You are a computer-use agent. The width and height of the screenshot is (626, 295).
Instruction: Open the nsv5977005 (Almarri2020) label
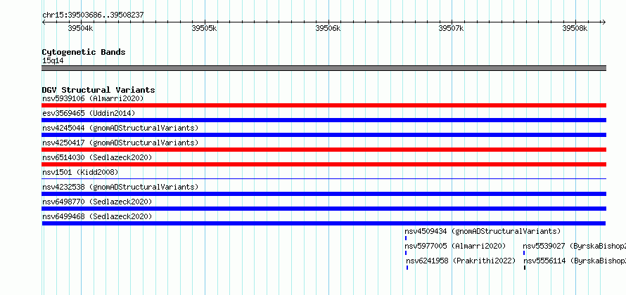[x=455, y=246]
